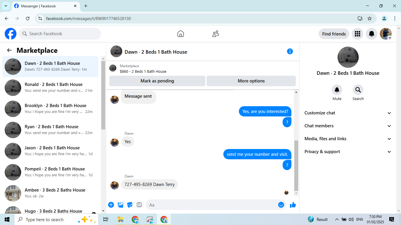The height and width of the screenshot is (225, 401).
Task: Attach a file with the photo icon
Action: click(x=120, y=205)
